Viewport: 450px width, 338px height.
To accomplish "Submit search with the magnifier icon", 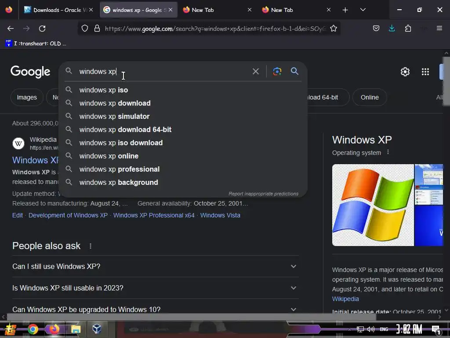I will [294, 71].
